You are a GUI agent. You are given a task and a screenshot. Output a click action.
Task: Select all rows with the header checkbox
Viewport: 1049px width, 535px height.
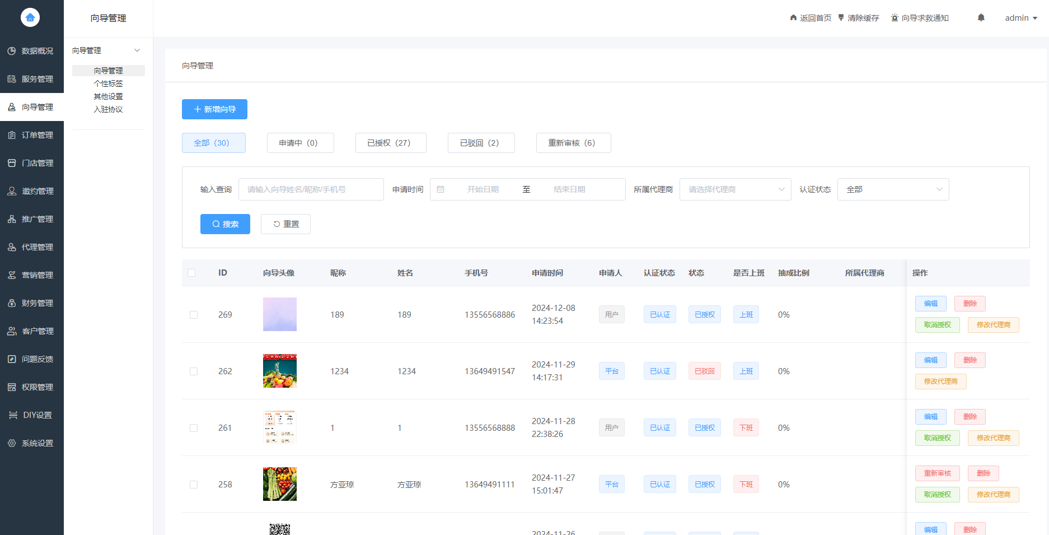192,273
